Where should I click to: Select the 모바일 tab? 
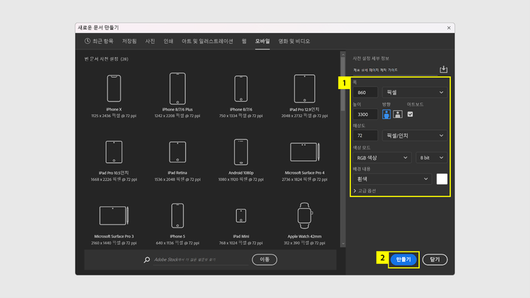point(262,41)
